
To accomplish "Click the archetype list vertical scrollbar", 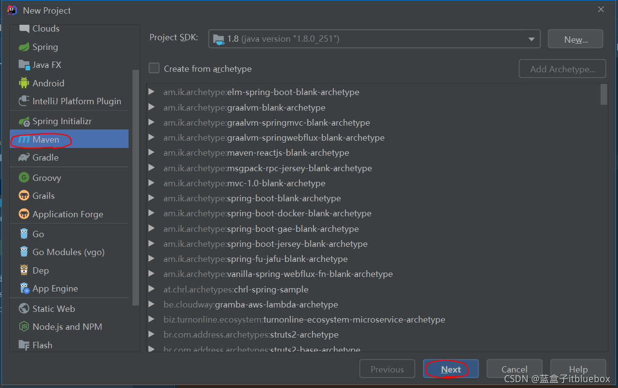I will [x=604, y=94].
